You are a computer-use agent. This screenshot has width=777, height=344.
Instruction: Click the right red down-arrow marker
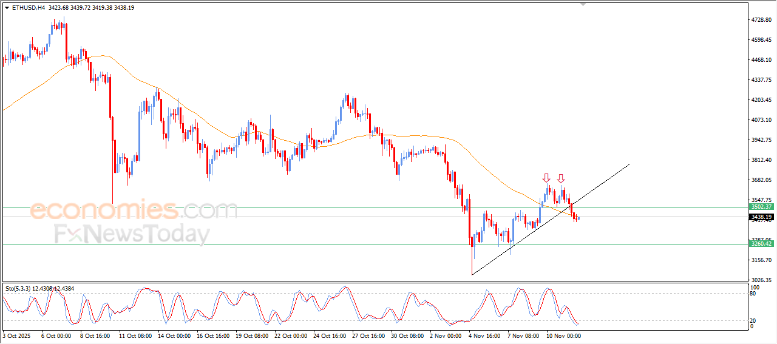tap(561, 178)
